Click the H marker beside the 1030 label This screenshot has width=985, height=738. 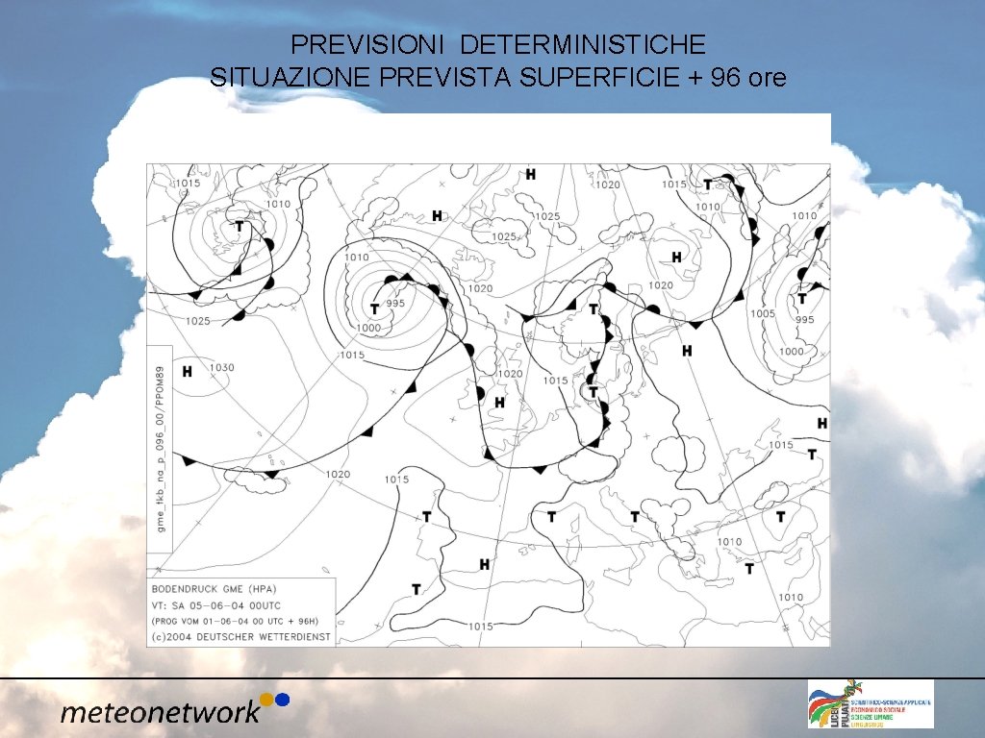188,372
